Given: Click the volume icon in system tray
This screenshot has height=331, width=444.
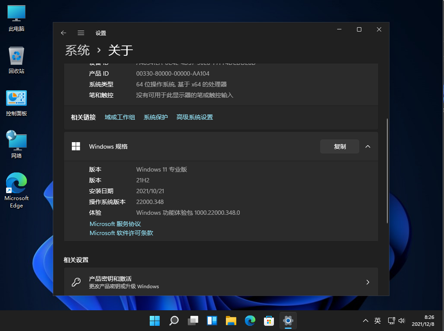Looking at the screenshot, I should tap(401, 321).
